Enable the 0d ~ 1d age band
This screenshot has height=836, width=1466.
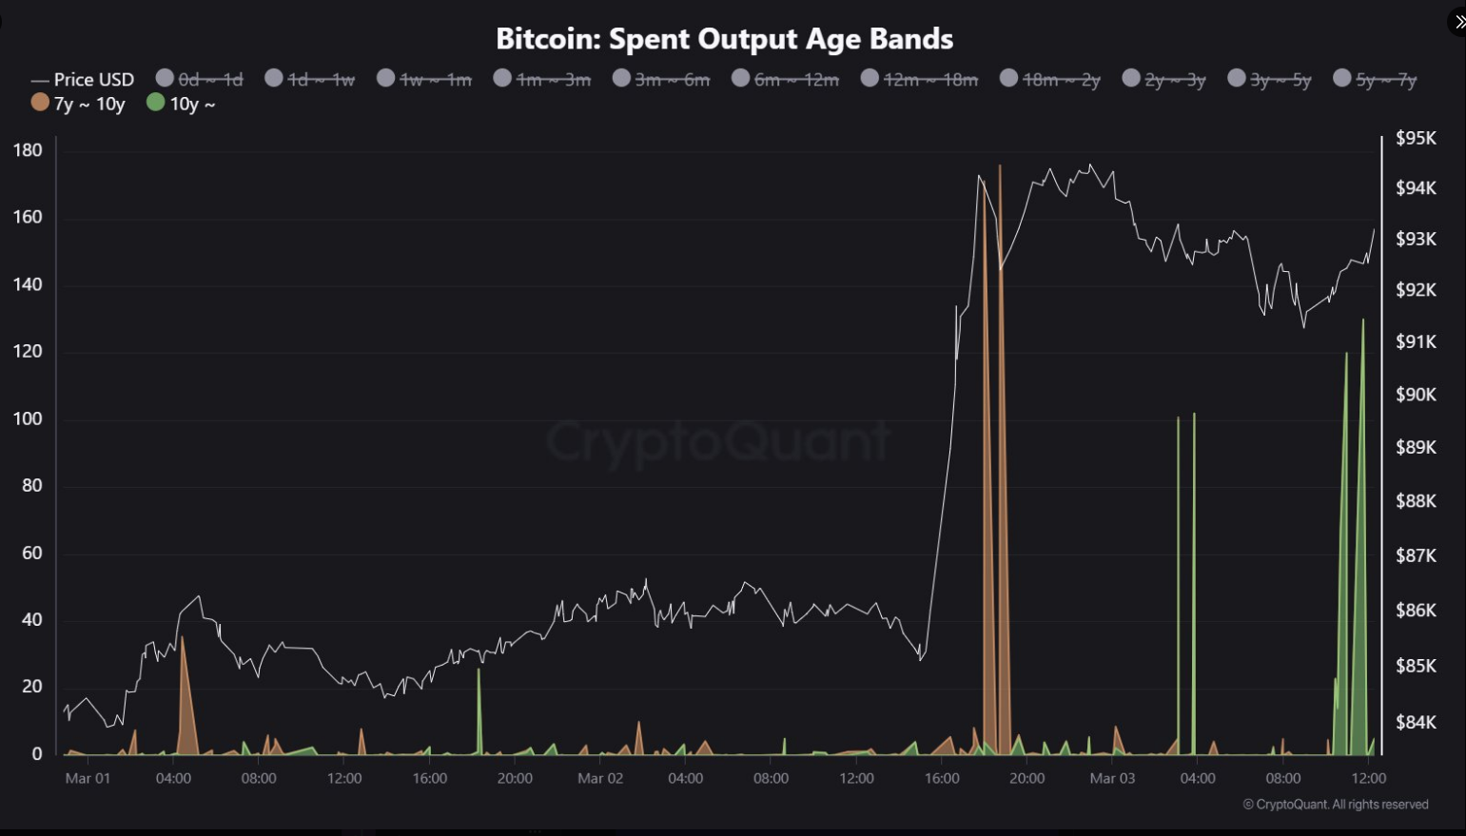click(x=201, y=80)
